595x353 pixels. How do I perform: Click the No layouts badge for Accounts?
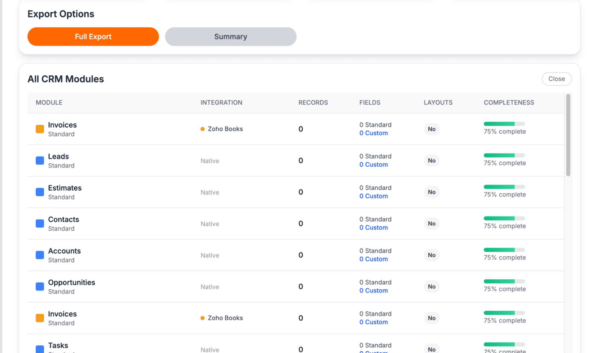[x=431, y=255]
